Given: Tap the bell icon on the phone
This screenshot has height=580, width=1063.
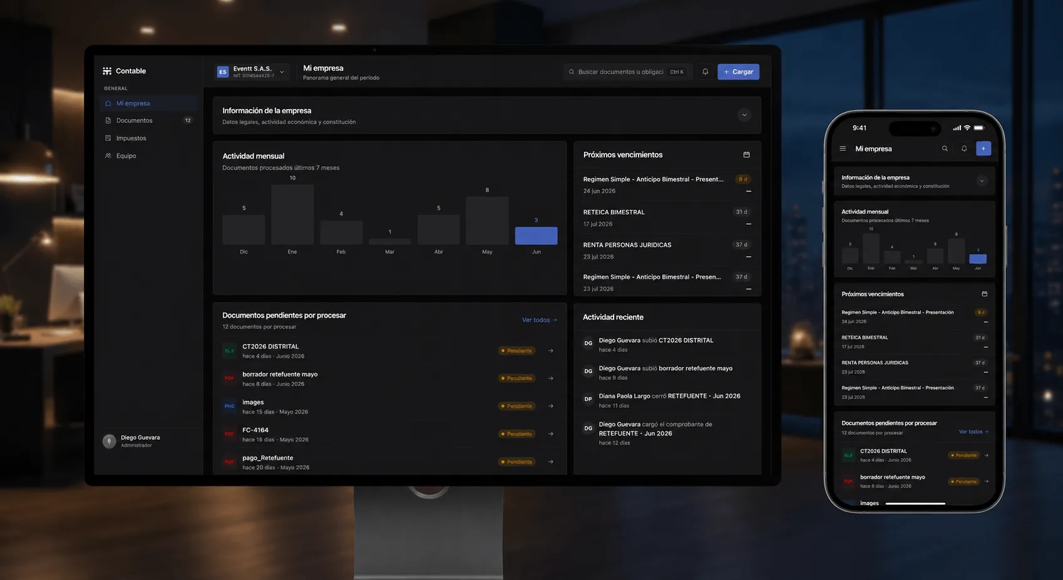Looking at the screenshot, I should (964, 148).
